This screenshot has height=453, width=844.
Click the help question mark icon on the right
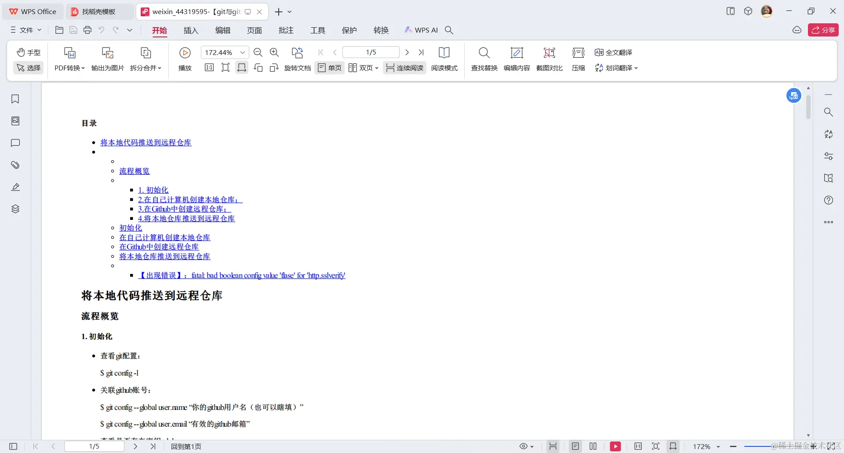829,200
